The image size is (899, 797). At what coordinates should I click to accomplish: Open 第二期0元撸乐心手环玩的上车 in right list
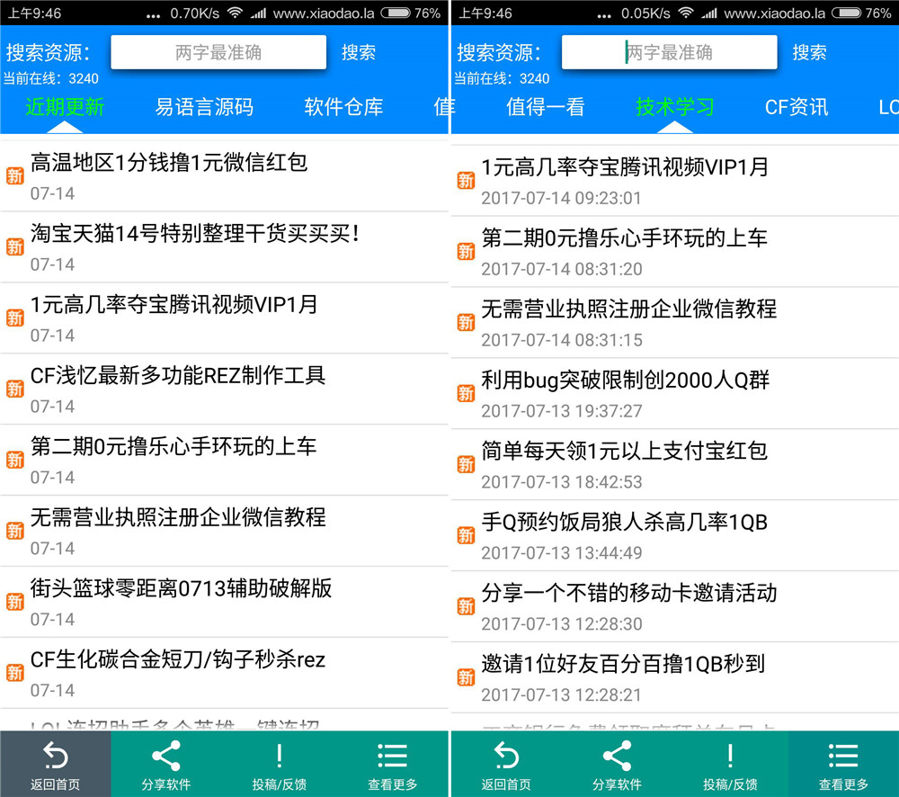[675, 252]
